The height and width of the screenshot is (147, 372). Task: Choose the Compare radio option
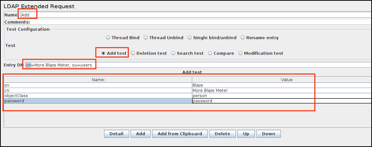[x=221, y=54]
